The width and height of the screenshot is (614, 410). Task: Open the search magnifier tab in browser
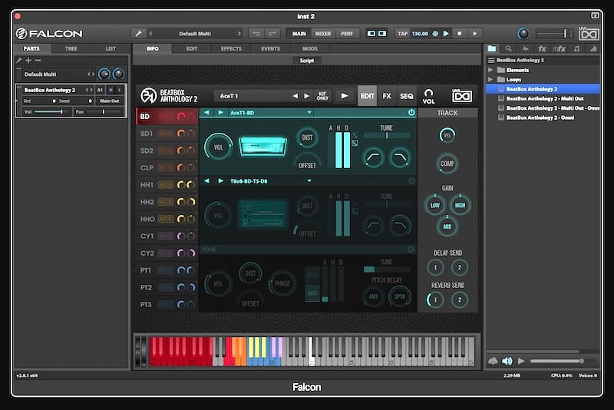508,48
